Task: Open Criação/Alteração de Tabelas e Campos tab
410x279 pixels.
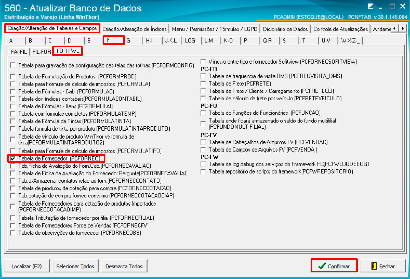Action: [52, 28]
